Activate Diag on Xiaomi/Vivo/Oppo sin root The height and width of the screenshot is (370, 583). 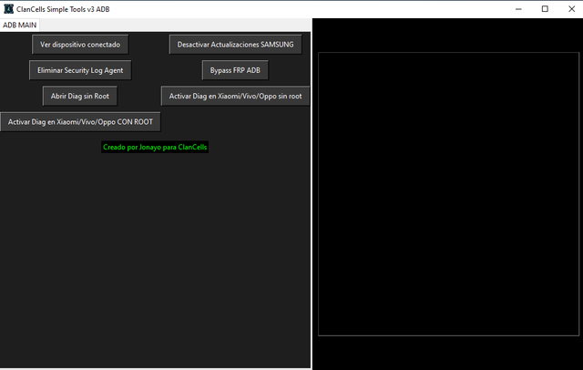coord(235,96)
